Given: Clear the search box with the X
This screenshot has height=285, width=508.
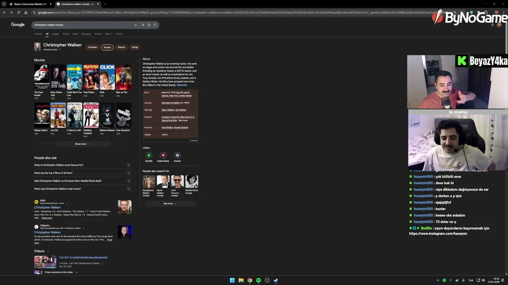Looking at the screenshot, I should pyautogui.click(x=136, y=25).
